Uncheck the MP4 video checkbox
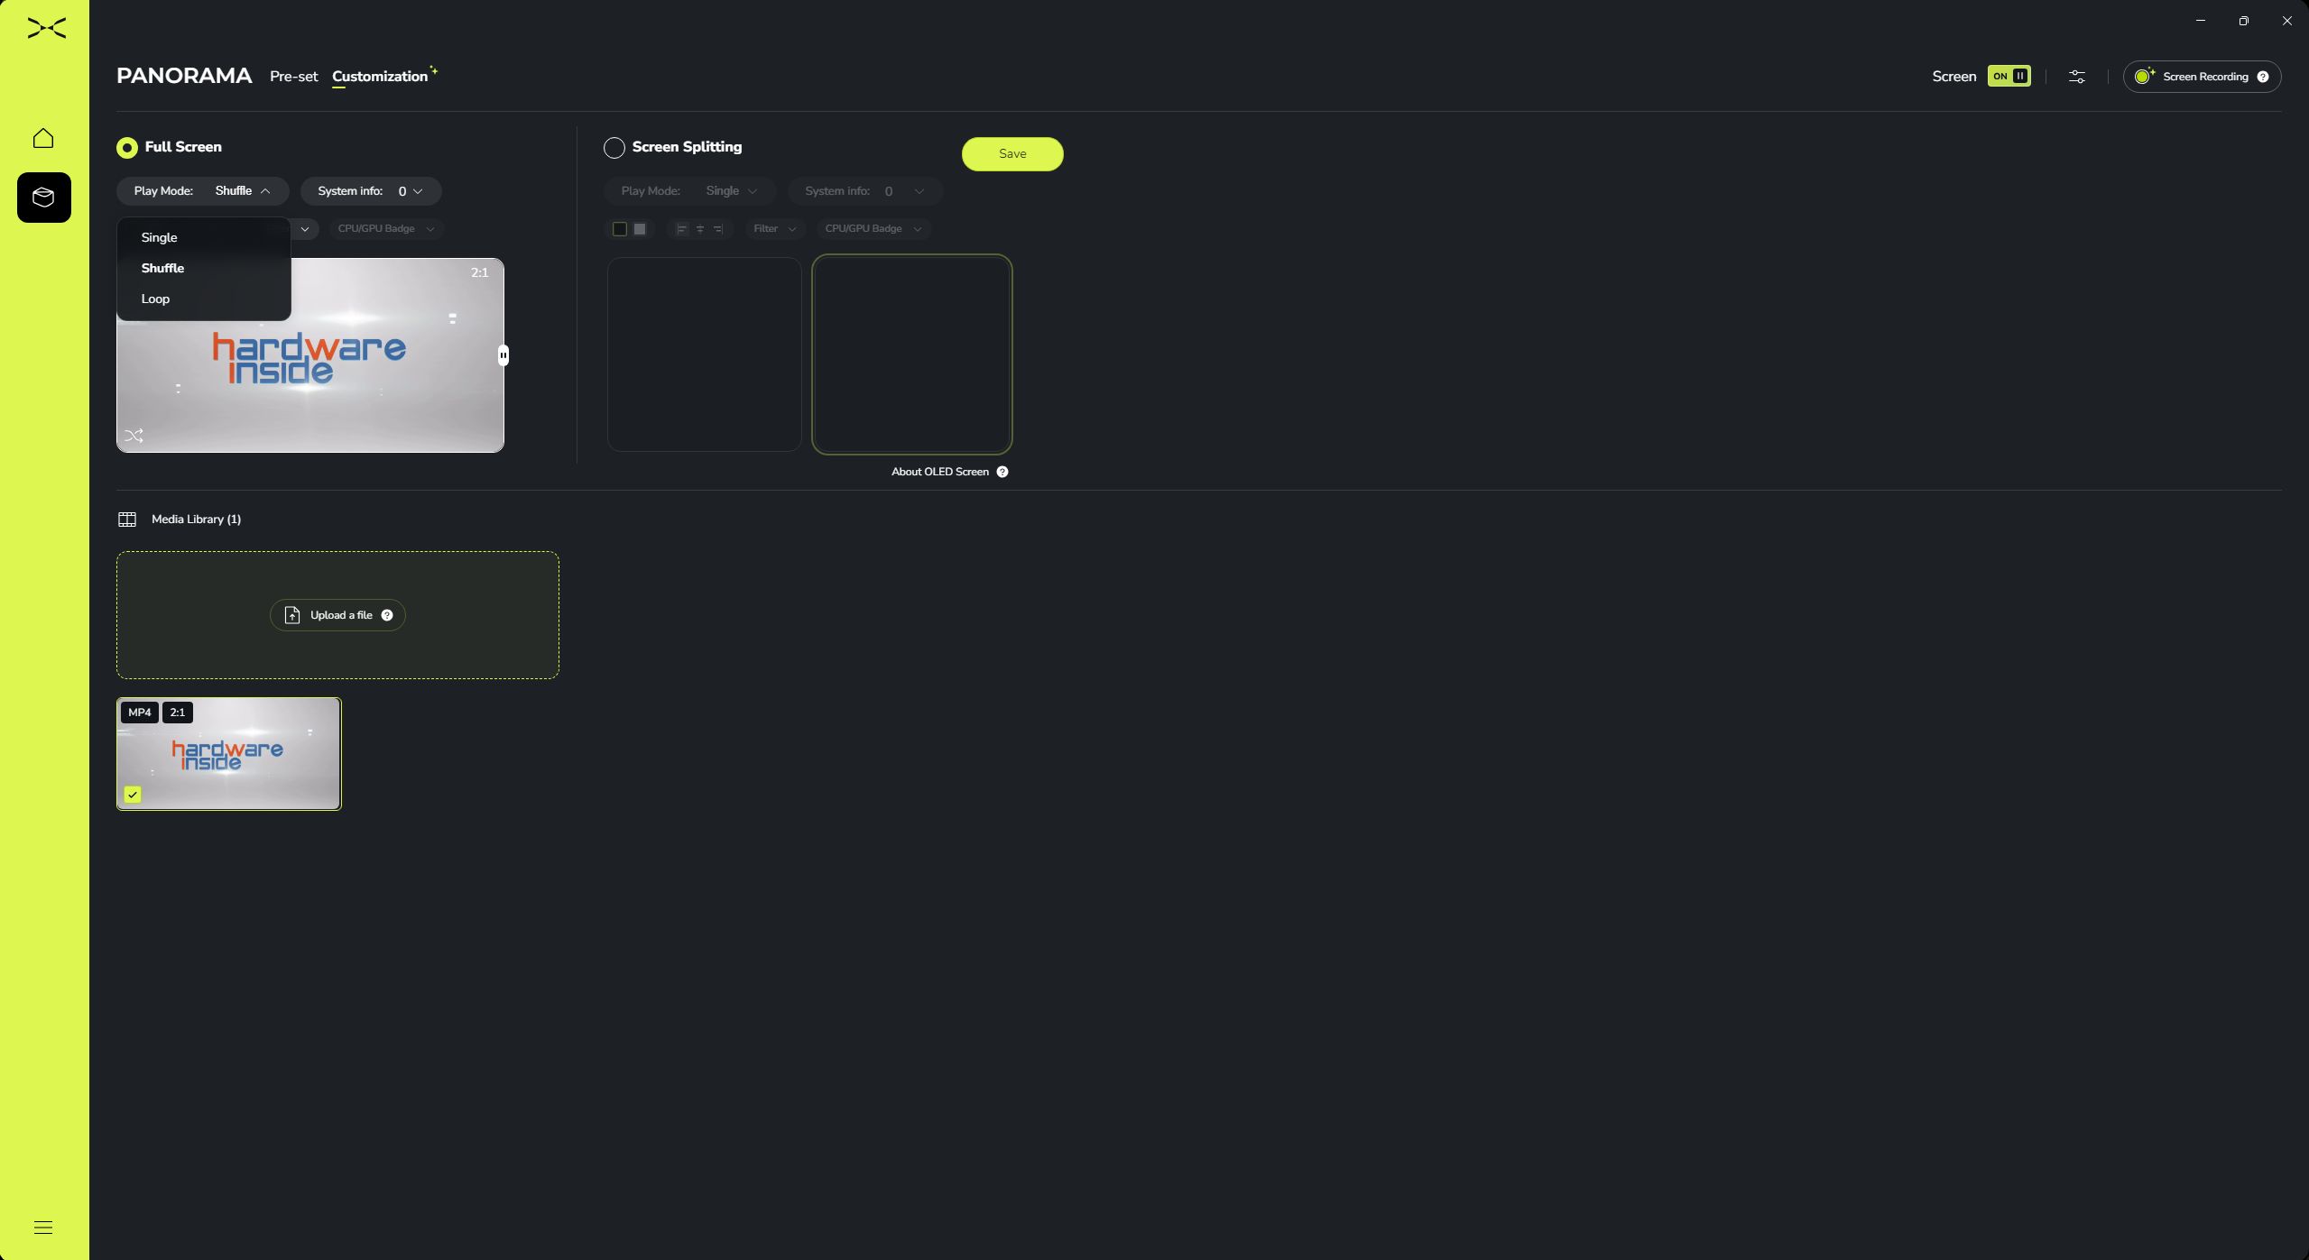The width and height of the screenshot is (2309, 1260). click(x=133, y=795)
